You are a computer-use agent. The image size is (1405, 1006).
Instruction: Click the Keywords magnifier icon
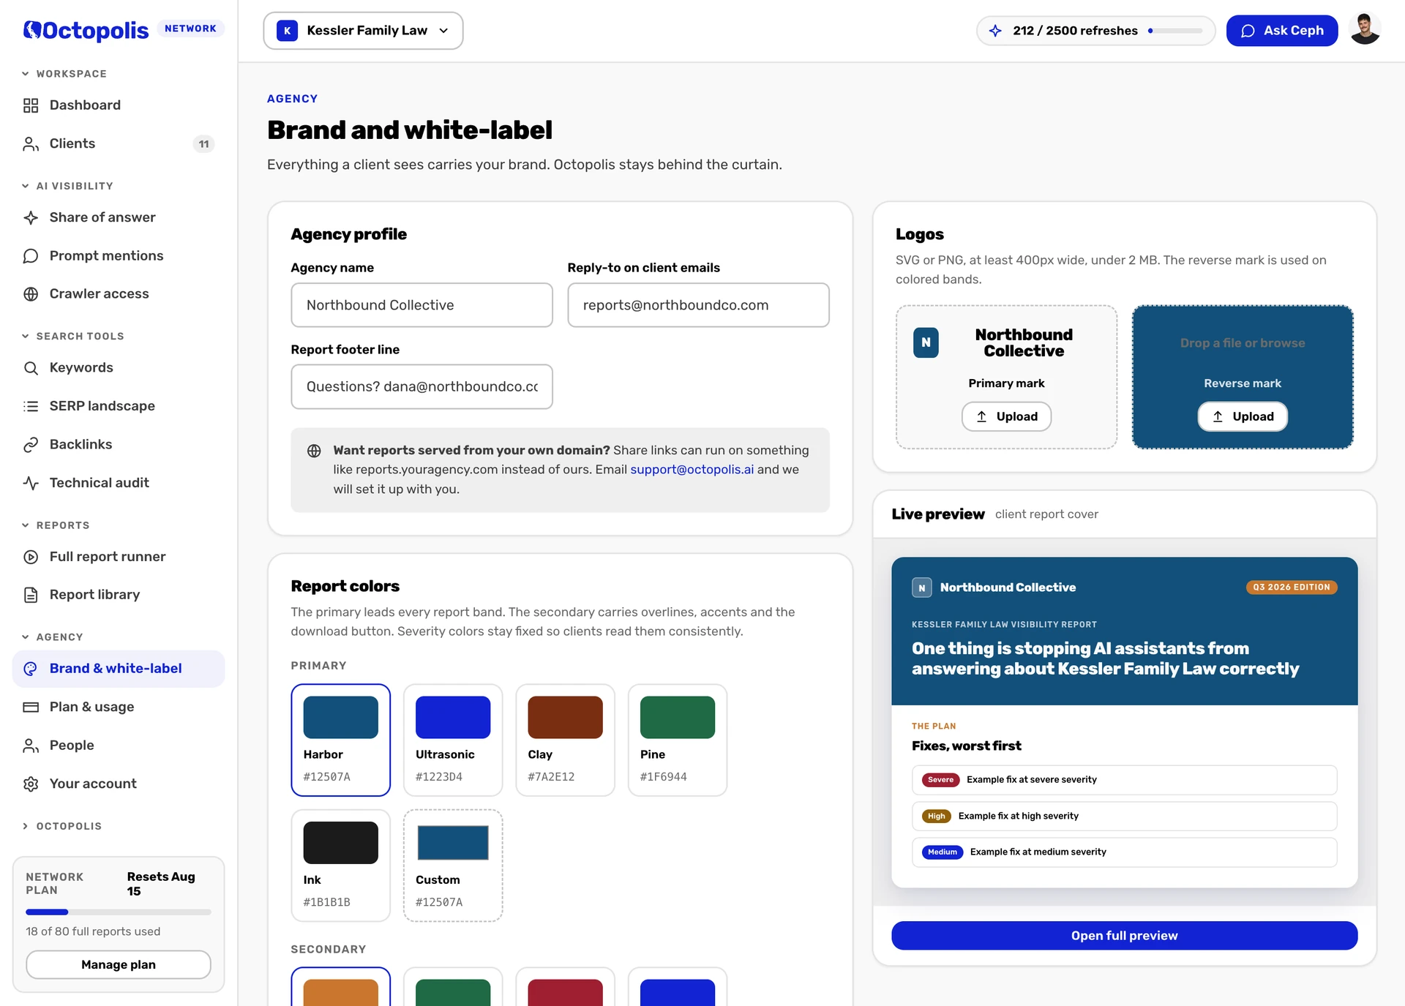click(x=31, y=368)
